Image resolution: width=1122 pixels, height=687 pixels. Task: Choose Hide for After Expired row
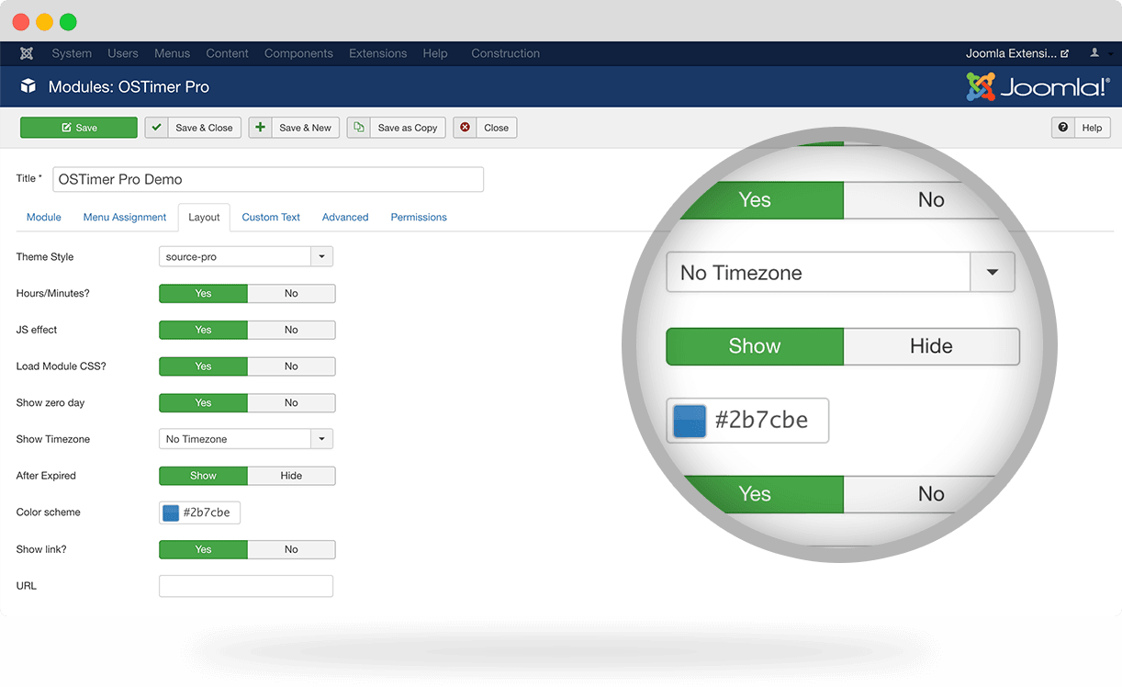click(x=291, y=476)
